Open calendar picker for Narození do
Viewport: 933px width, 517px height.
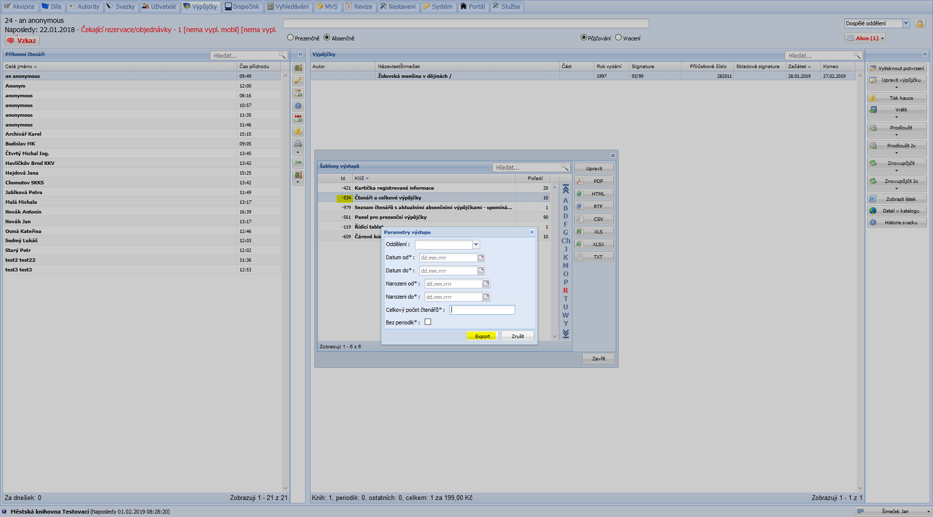[486, 297]
